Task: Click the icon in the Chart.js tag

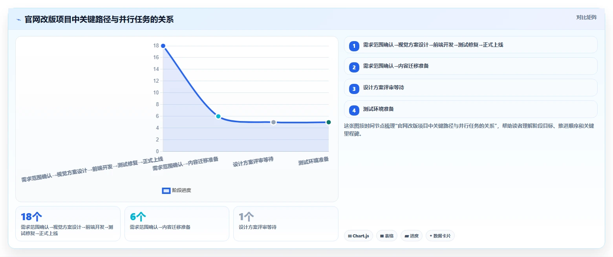Action: [x=350, y=236]
